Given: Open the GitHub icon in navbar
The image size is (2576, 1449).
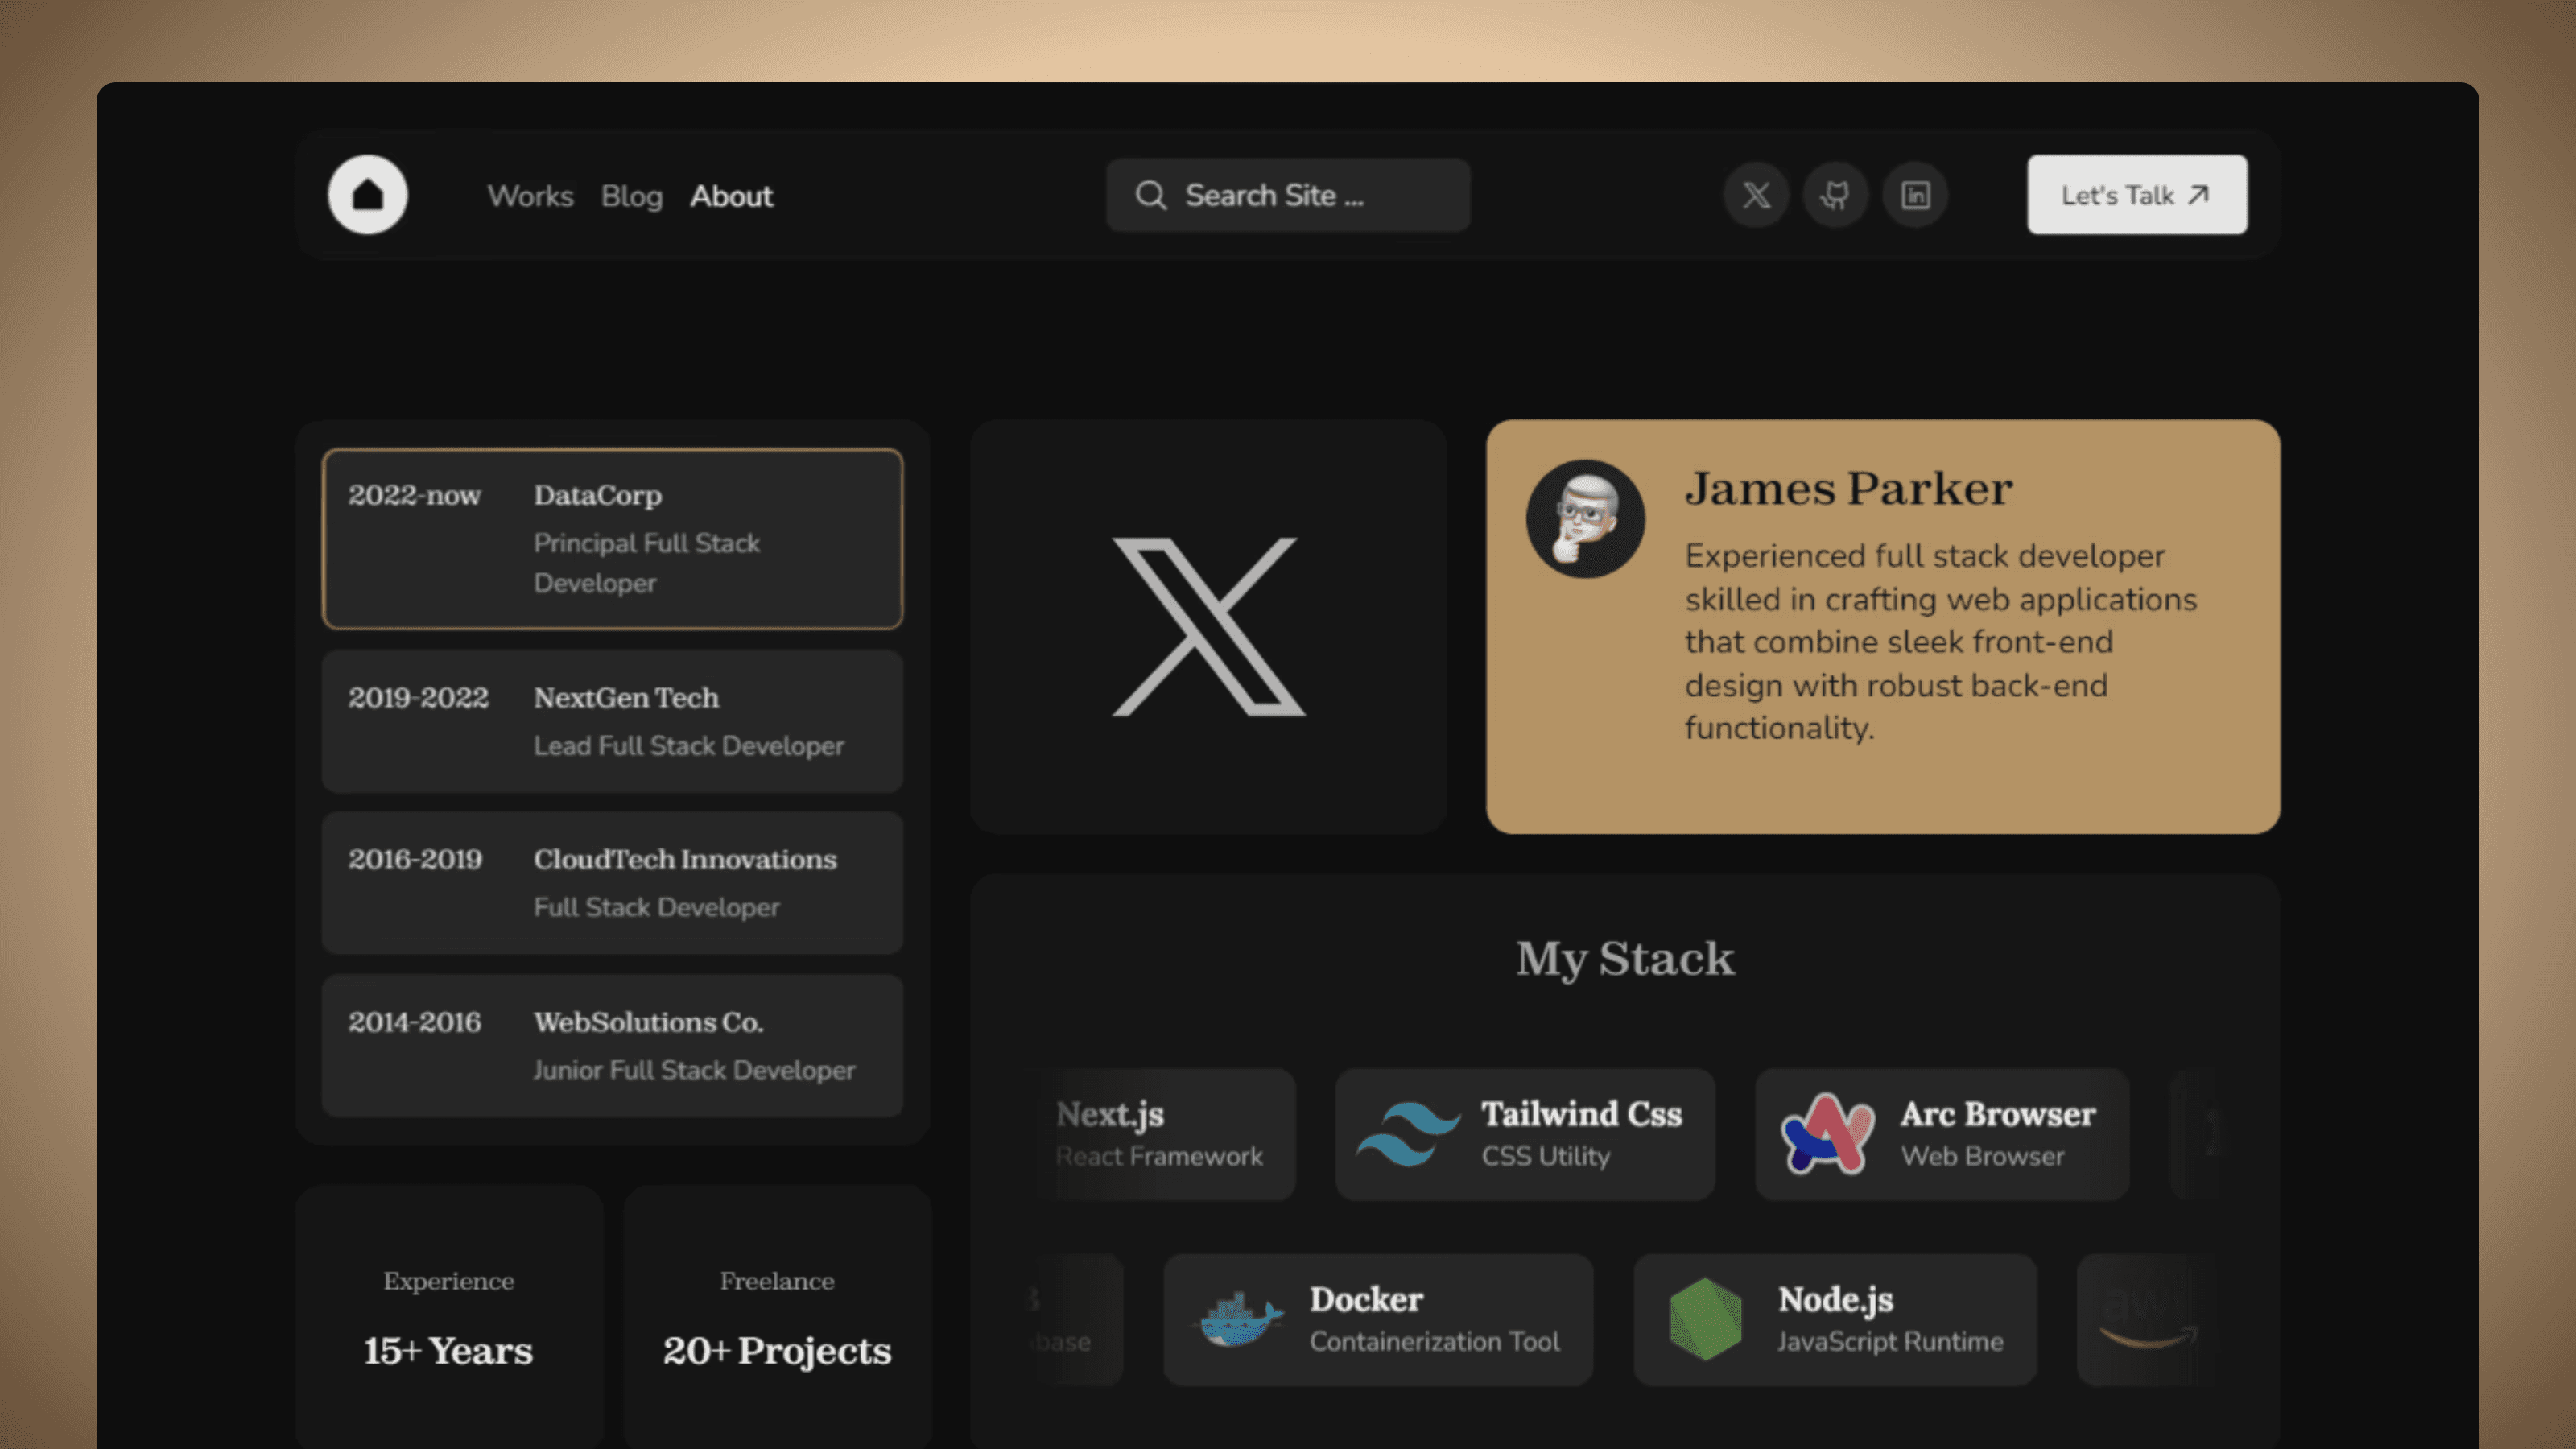Looking at the screenshot, I should coord(1835,195).
